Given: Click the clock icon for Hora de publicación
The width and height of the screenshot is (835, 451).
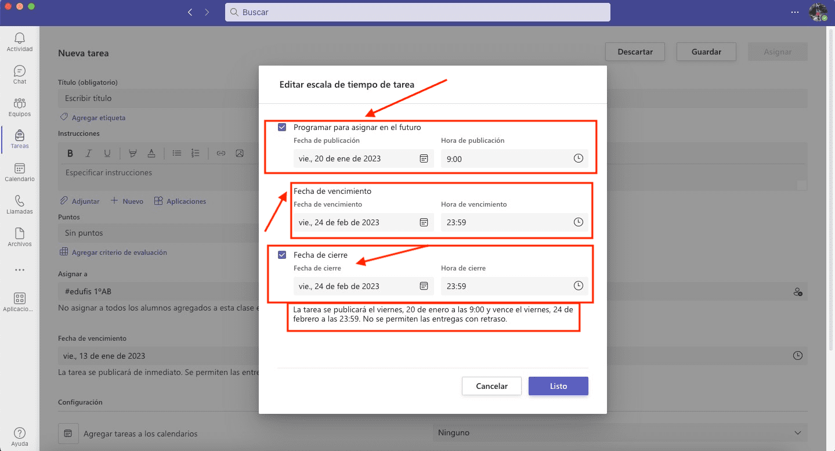Looking at the screenshot, I should (x=578, y=158).
